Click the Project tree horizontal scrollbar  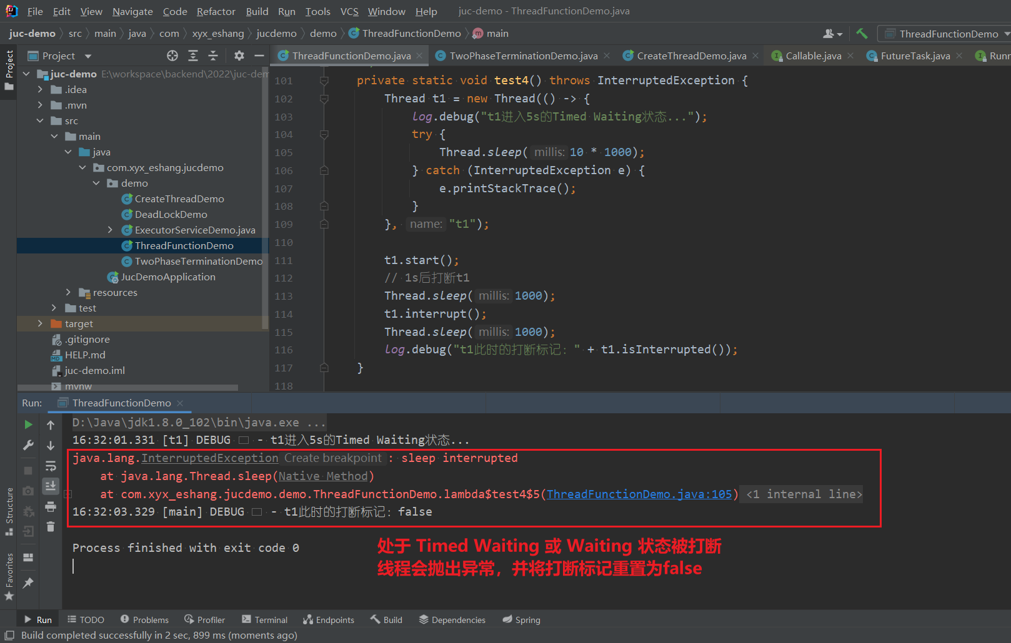tap(127, 388)
